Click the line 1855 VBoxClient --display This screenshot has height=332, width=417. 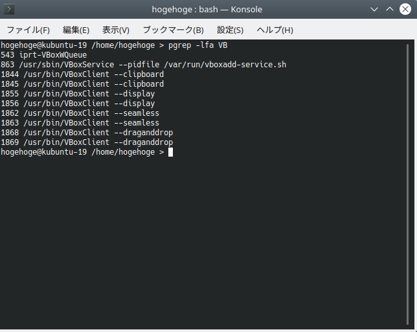[78, 94]
